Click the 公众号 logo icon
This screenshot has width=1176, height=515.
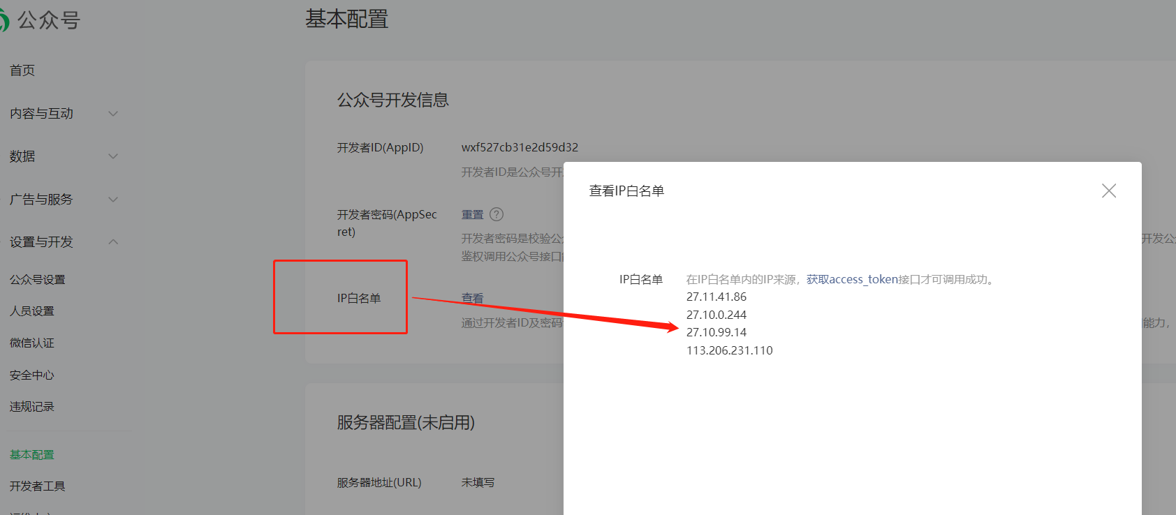coord(3,20)
